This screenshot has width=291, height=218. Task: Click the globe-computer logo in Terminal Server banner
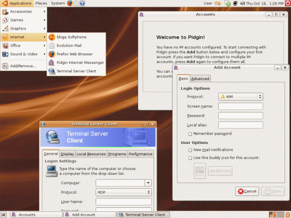53,137
